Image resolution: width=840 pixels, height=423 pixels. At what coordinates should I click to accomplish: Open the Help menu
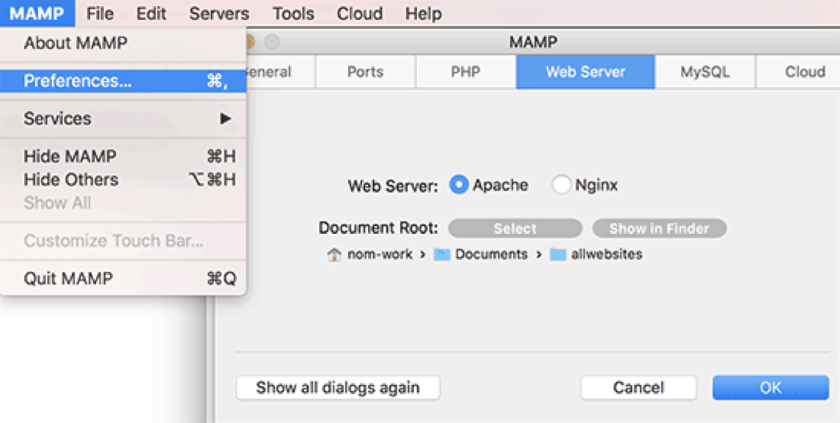click(423, 13)
